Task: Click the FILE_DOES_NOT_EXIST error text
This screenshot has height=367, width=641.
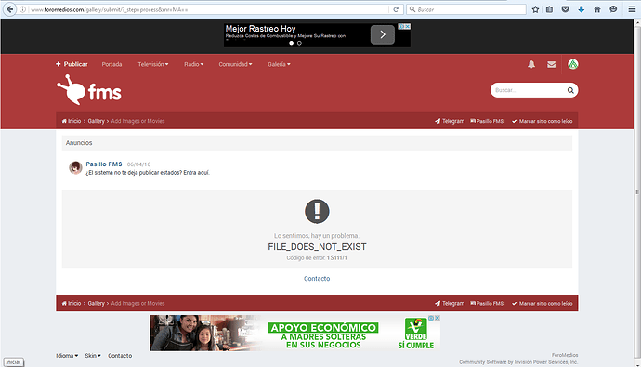Action: pyautogui.click(x=317, y=247)
